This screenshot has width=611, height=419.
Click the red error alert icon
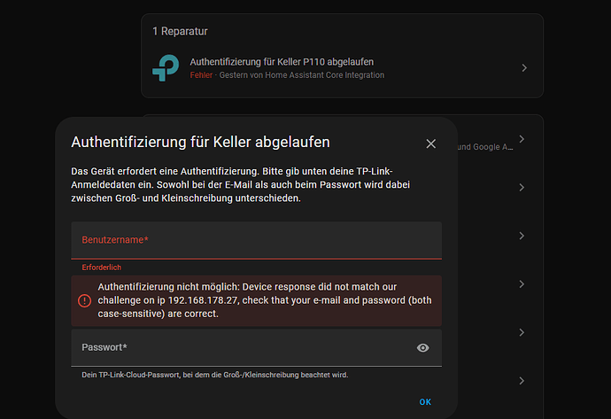(84, 301)
